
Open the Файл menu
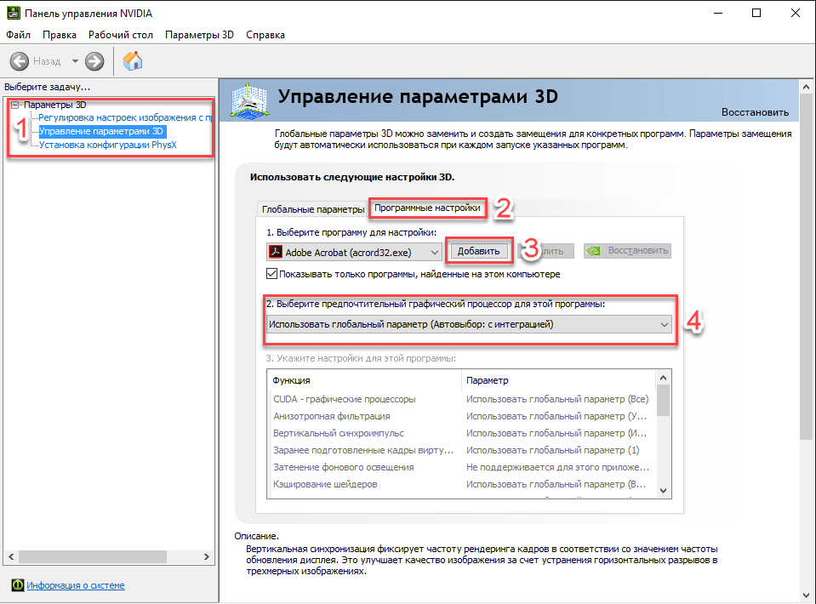coord(18,35)
